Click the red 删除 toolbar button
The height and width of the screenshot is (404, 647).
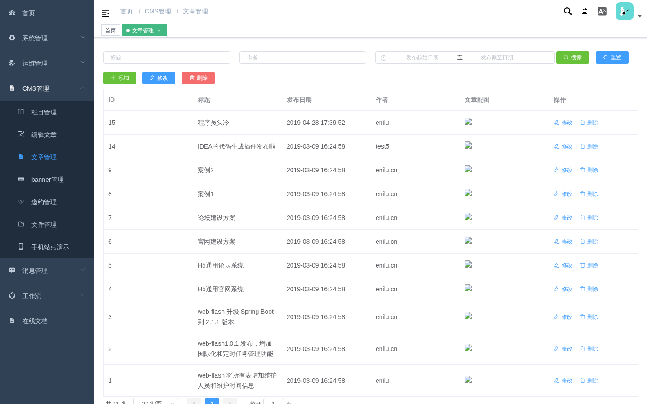click(x=198, y=78)
